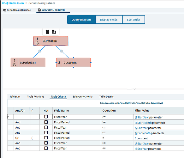Screen dimensions: 184x158
Task: Switch to Table Relations tab
Action: (x=36, y=97)
